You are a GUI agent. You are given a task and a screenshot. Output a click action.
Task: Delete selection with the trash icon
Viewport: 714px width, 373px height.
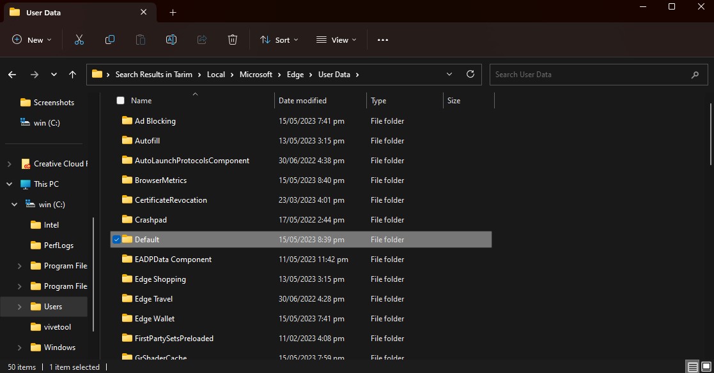(233, 40)
